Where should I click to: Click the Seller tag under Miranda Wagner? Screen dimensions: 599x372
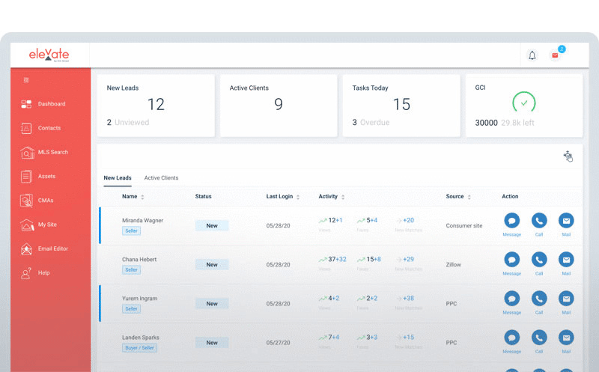coord(132,231)
